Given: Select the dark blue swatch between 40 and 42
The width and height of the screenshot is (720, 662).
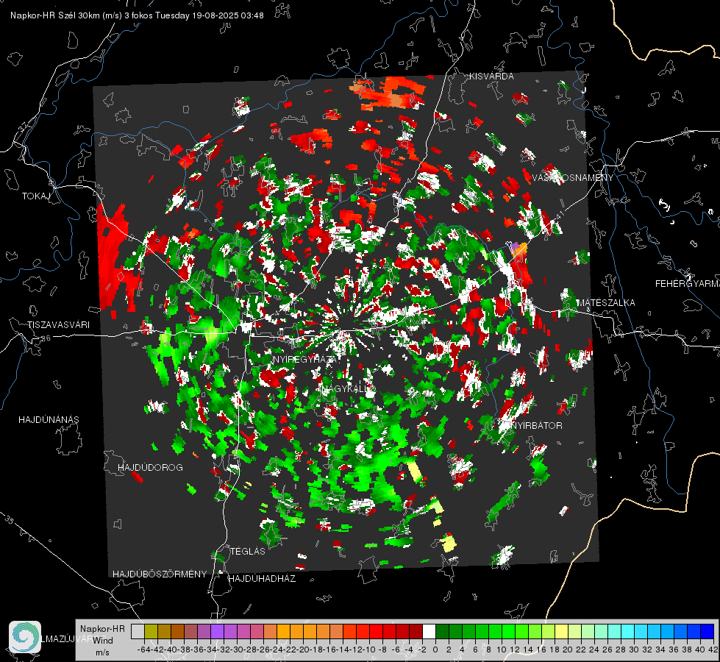Looking at the screenshot, I should [x=707, y=631].
